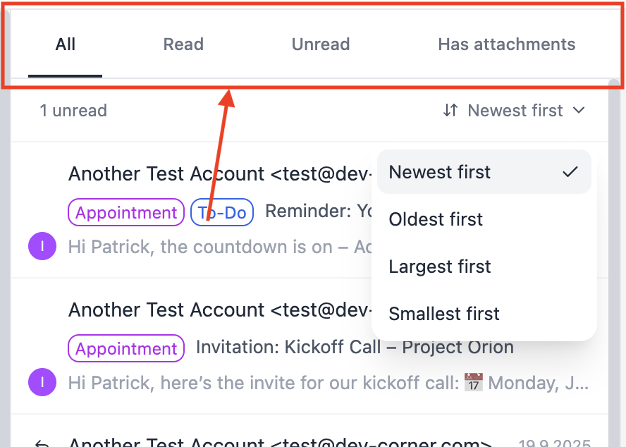
Task: Open the Invitation: Kickoff Call – Project Orion email
Action: pos(354,348)
